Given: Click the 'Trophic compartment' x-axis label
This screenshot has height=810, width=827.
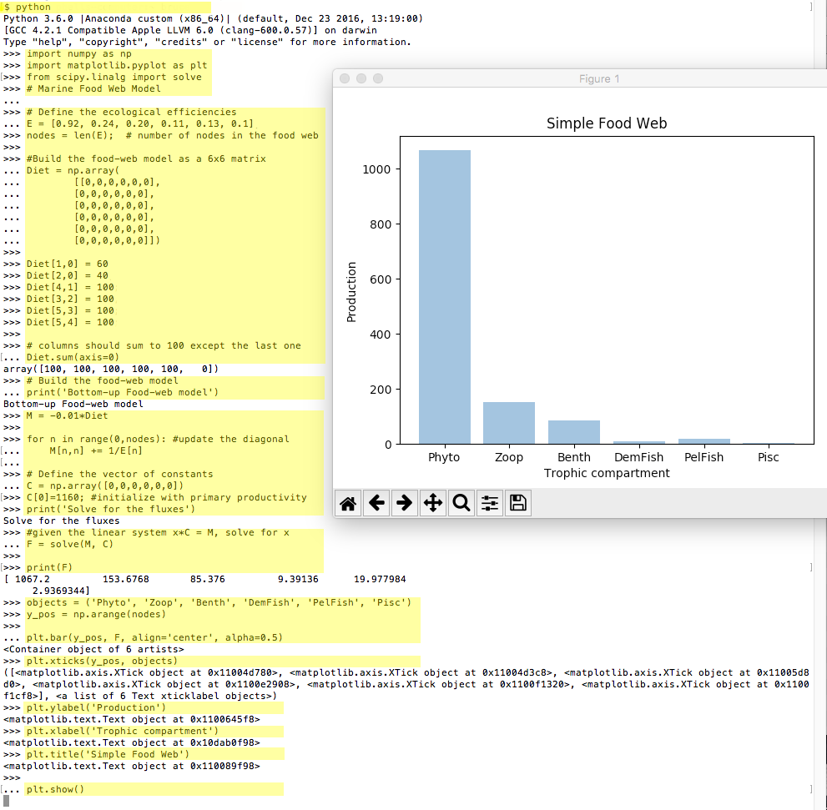Looking at the screenshot, I should [x=607, y=473].
